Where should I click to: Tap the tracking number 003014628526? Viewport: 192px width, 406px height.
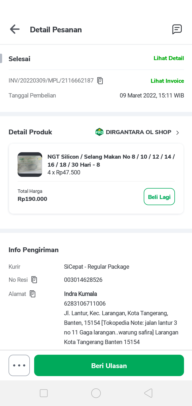(83, 280)
